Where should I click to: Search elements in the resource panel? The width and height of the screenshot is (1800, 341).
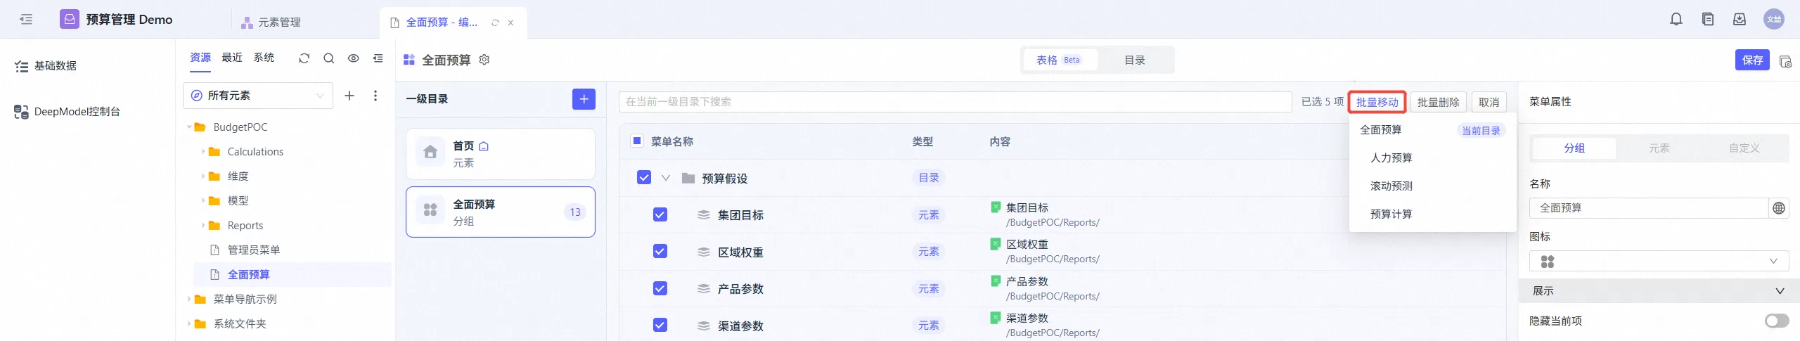click(x=328, y=58)
